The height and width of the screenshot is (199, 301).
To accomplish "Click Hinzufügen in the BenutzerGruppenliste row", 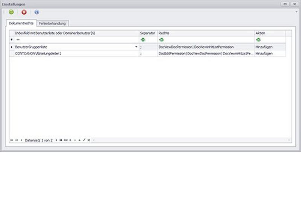I will [264, 47].
